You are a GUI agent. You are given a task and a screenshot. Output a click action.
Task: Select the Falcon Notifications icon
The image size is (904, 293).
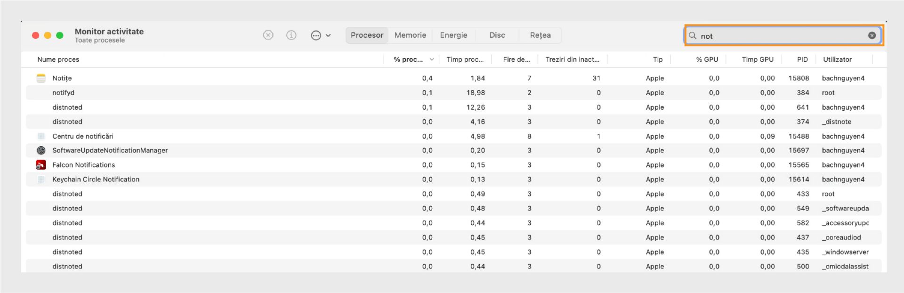pyautogui.click(x=41, y=165)
